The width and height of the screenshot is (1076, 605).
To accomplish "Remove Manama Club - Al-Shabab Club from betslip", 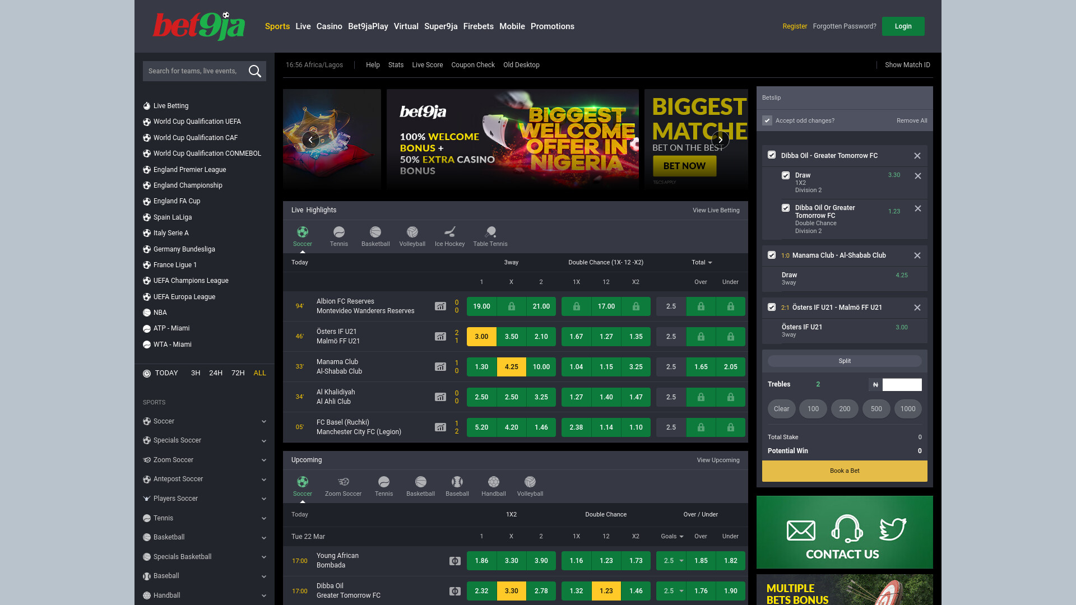I will (x=917, y=255).
